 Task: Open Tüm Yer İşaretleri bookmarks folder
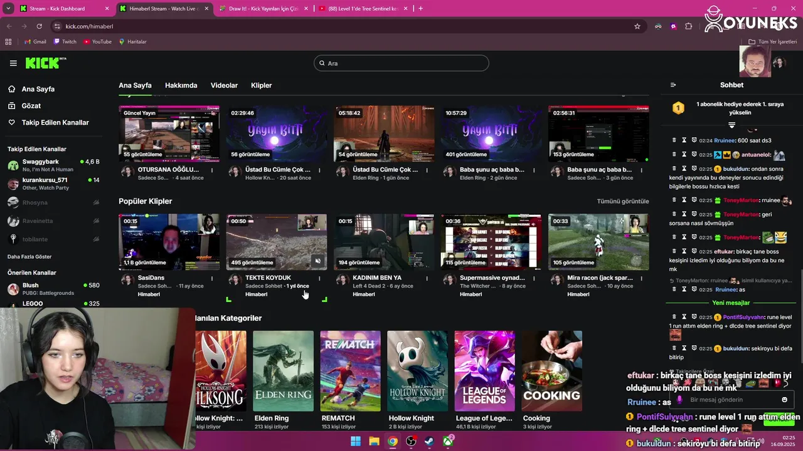(772, 42)
